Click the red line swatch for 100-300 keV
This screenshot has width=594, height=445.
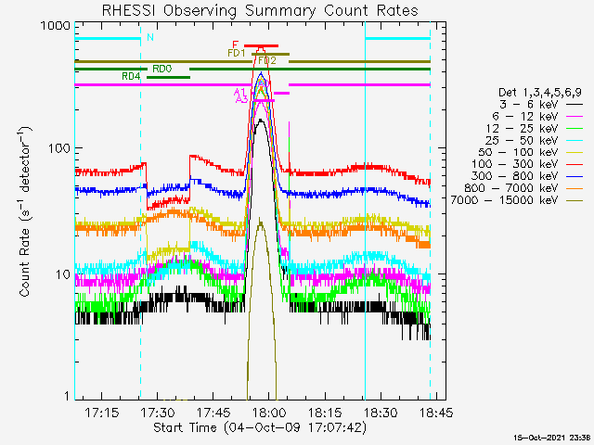point(575,164)
